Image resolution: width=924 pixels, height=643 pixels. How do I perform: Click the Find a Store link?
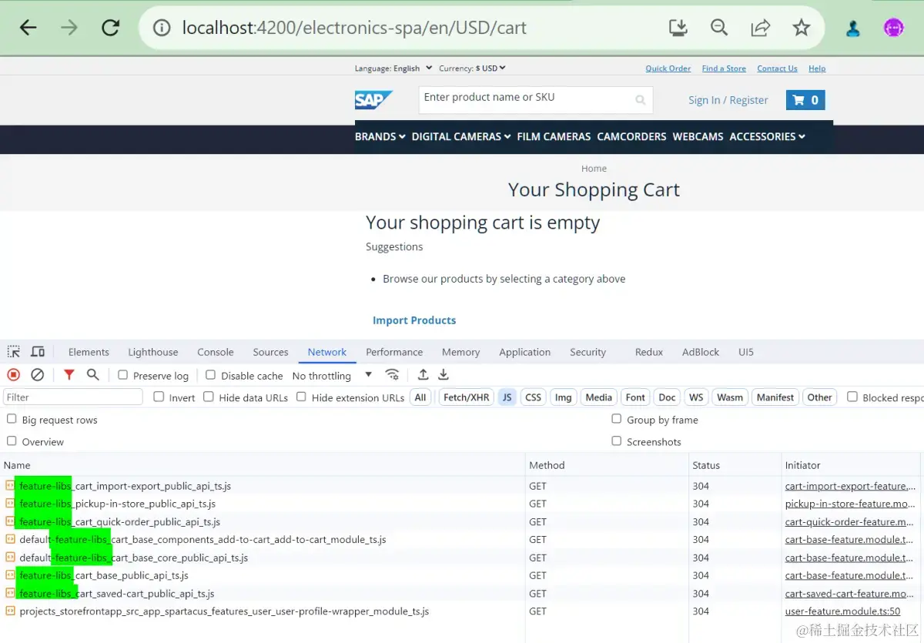(x=724, y=69)
